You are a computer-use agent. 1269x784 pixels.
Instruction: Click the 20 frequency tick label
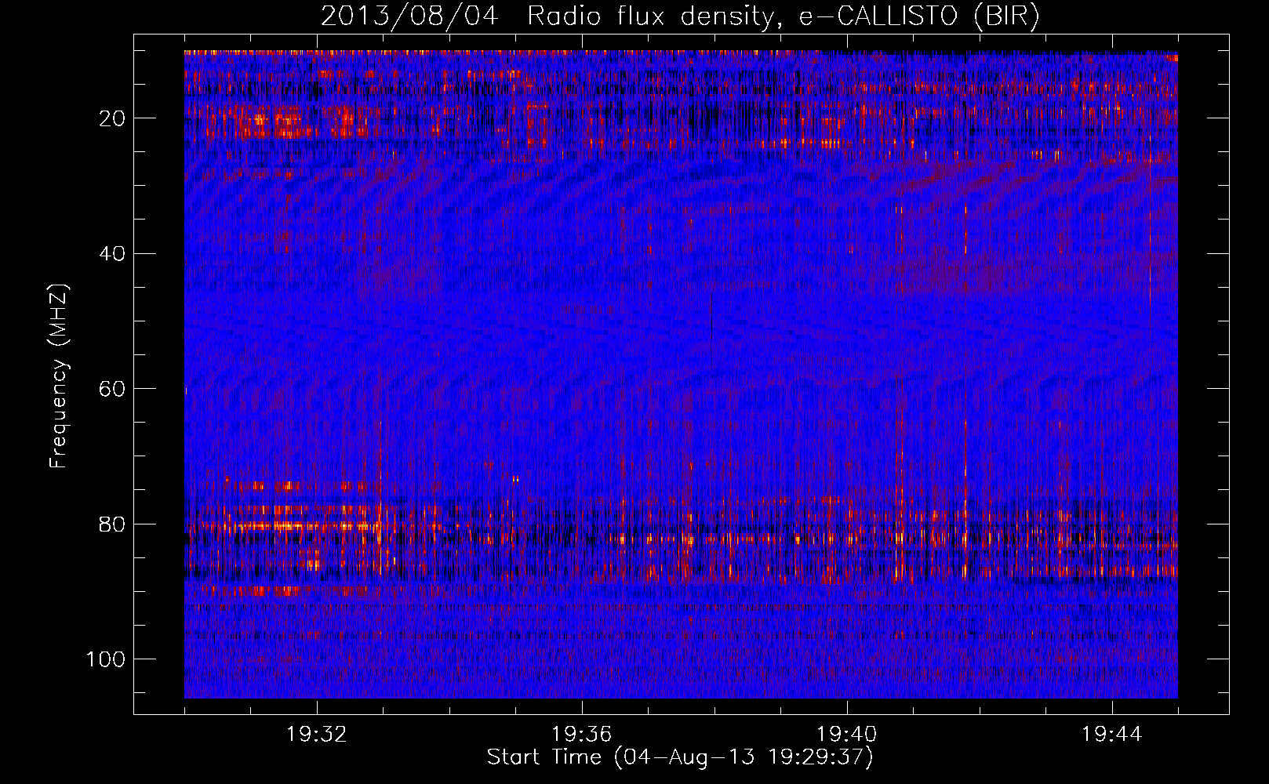[x=113, y=118]
